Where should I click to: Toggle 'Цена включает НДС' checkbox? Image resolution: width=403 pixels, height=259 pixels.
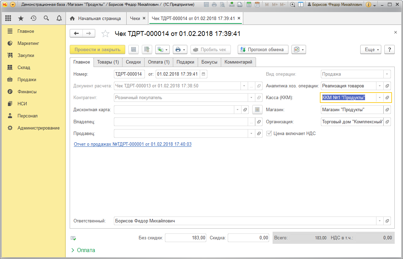click(x=269, y=134)
